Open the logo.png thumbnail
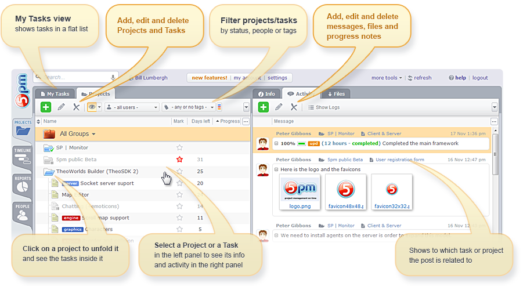This screenshot has width=523, height=286. (x=298, y=191)
